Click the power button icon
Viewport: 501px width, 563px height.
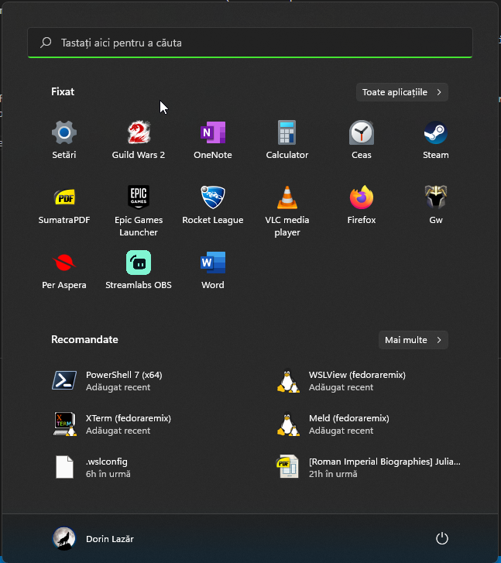441,538
